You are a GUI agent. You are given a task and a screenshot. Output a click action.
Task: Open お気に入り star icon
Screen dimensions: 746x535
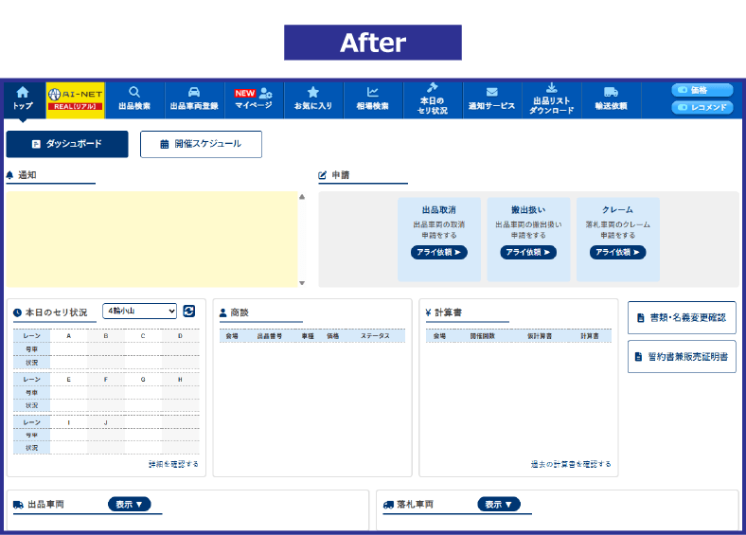pyautogui.click(x=313, y=93)
